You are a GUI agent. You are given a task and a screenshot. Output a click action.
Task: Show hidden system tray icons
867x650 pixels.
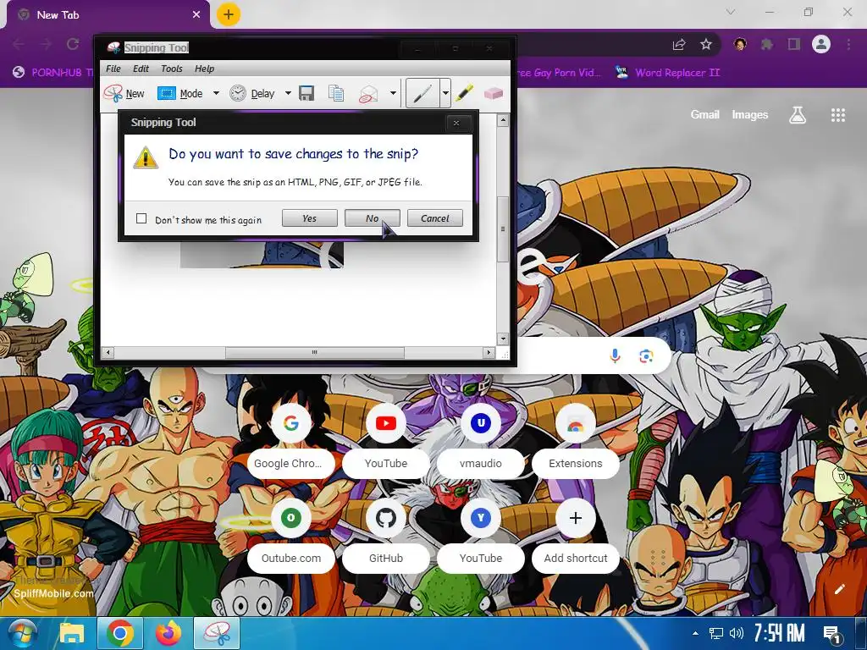(x=696, y=633)
